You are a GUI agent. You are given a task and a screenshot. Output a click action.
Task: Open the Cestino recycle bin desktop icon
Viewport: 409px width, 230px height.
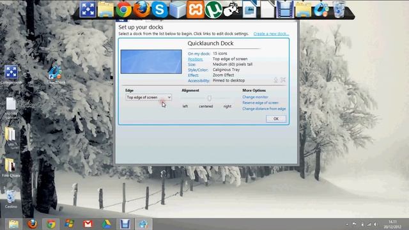pyautogui.click(x=11, y=199)
